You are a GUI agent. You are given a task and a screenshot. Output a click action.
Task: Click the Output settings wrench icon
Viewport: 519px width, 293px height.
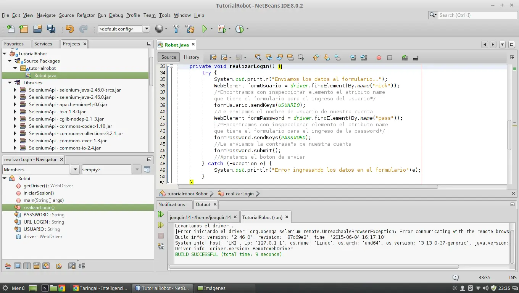pos(161,246)
